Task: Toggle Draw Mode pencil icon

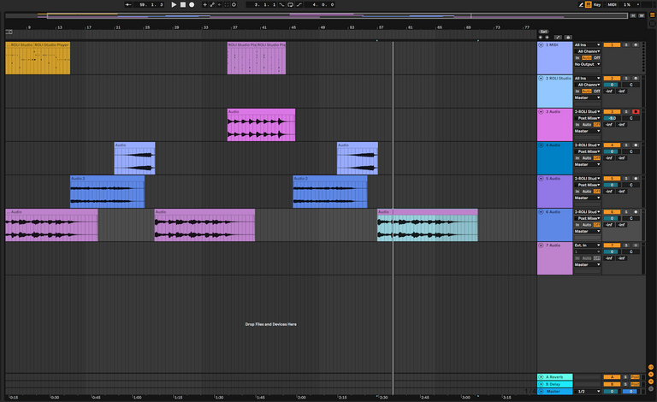Action: point(581,4)
